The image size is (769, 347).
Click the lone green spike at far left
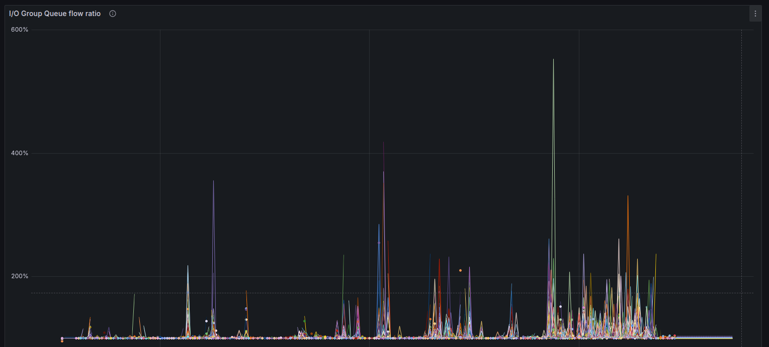(x=134, y=294)
